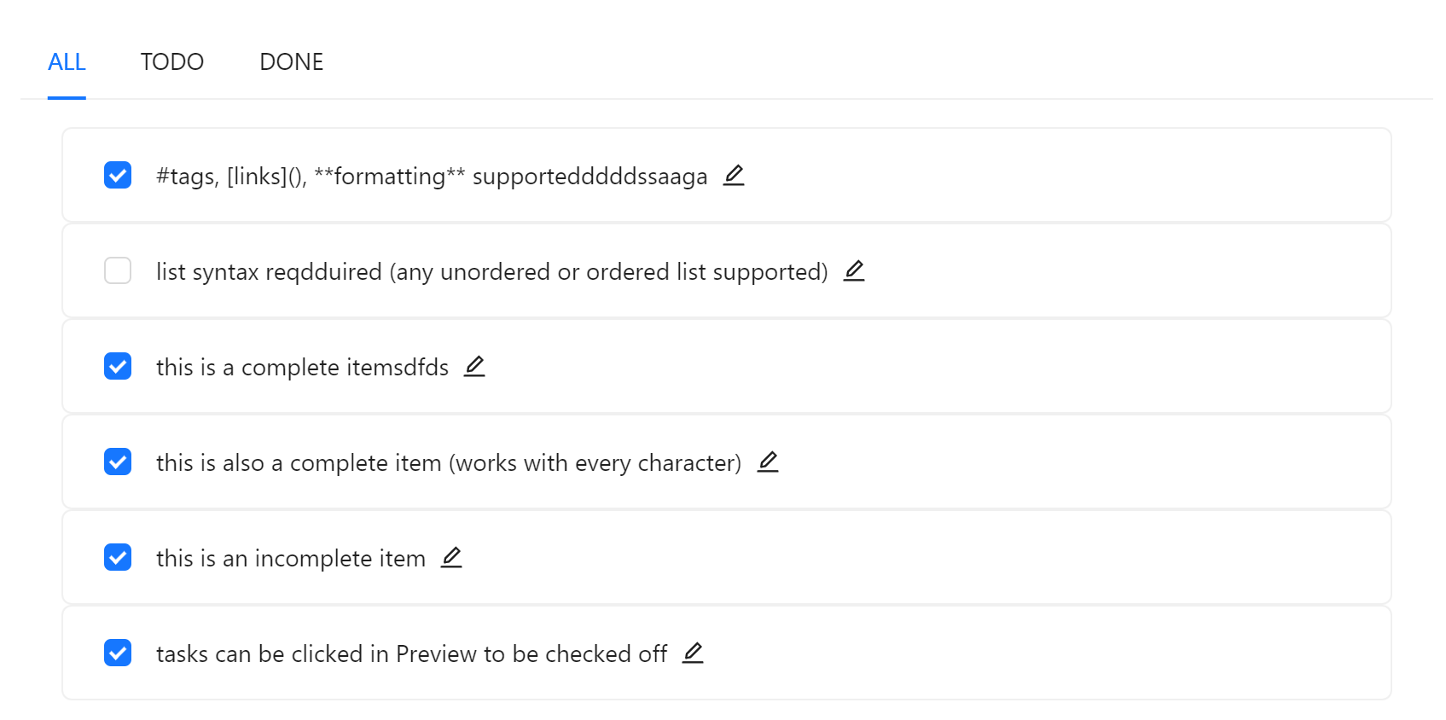
Task: Open the DONE tab
Action: 292,61
